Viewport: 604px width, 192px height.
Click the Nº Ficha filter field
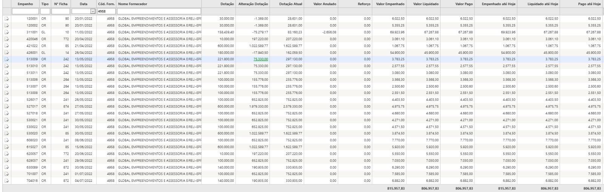coord(60,11)
